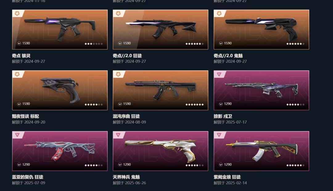This screenshot has width=333, height=191.
Task: Click the level dots on 奇点//2.0 狂徒 card
Action: click(x=195, y=44)
